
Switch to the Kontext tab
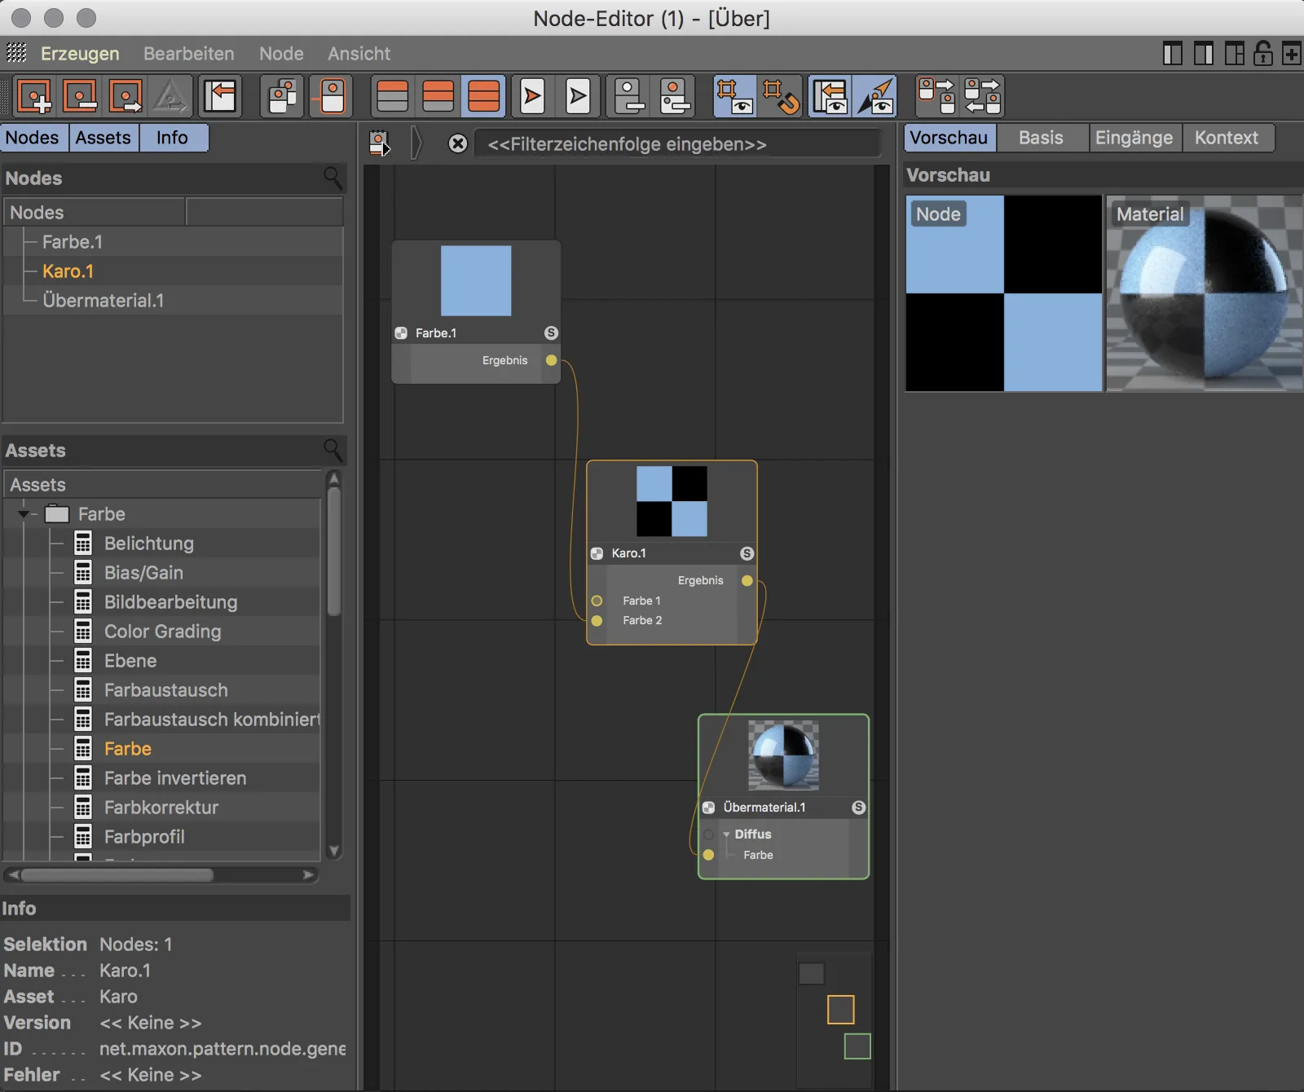(x=1227, y=138)
